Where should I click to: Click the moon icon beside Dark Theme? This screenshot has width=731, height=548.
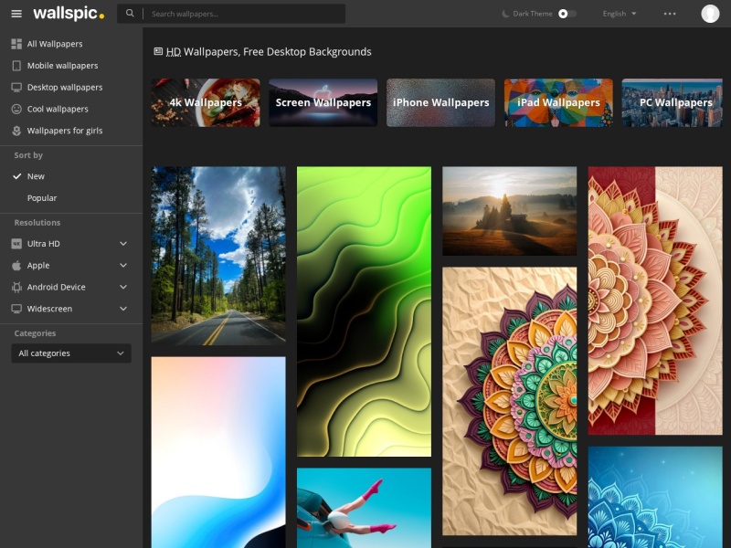[505, 14]
